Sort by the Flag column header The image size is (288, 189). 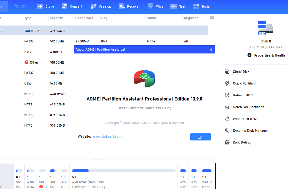point(104,18)
